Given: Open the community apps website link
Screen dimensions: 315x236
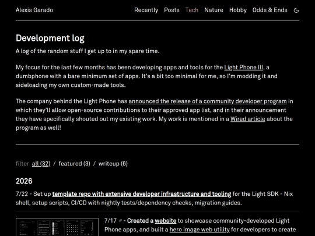Looking at the screenshot, I should 165,220.
